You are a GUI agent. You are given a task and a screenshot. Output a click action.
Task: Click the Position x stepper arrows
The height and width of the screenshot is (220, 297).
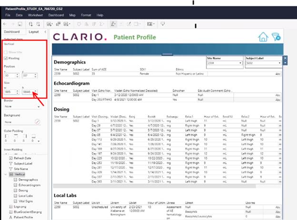point(18,76)
